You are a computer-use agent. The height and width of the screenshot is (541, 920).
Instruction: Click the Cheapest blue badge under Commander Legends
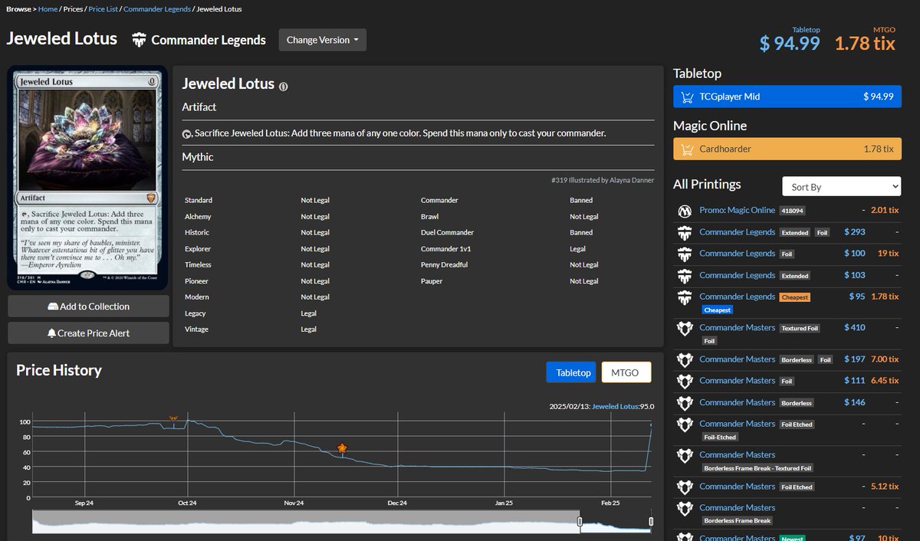717,310
